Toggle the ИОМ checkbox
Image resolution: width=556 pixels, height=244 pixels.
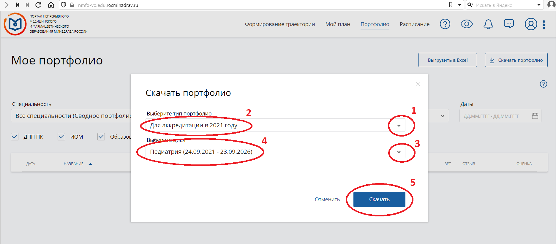61,137
